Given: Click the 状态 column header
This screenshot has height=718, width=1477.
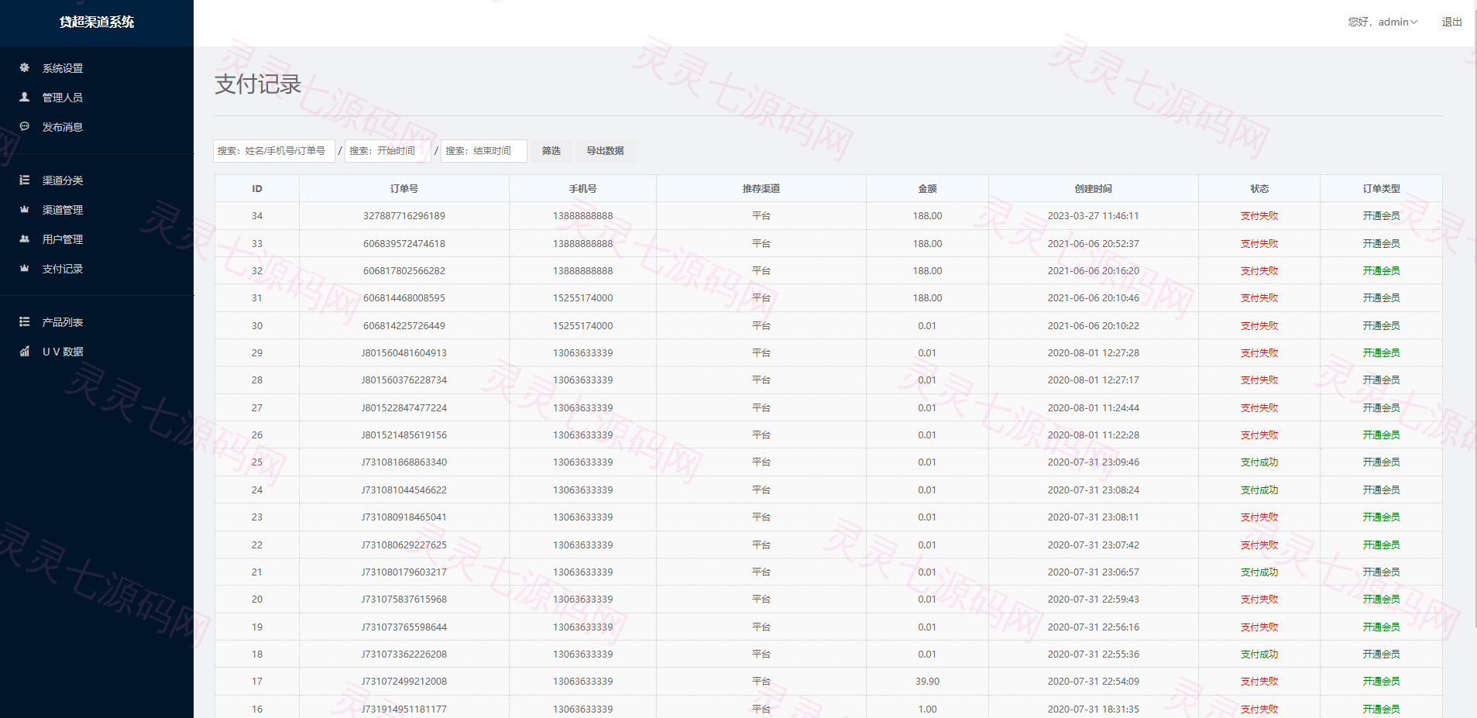Looking at the screenshot, I should pyautogui.click(x=1259, y=189).
